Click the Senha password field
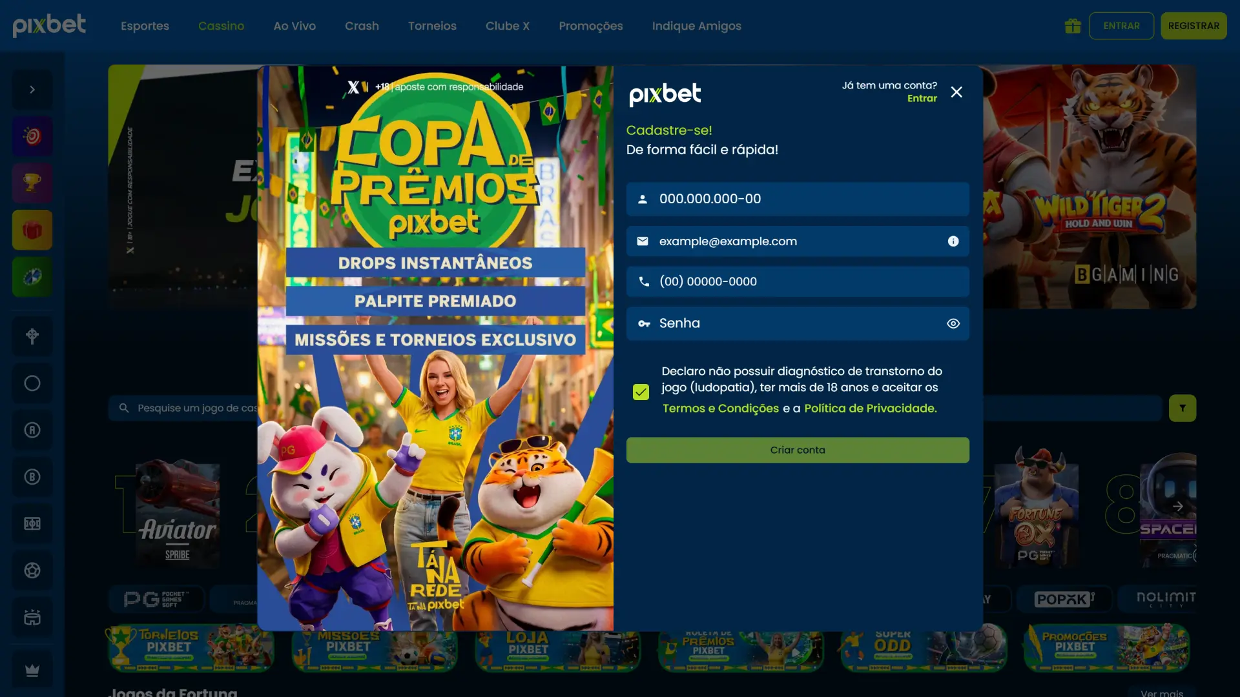 [798, 323]
